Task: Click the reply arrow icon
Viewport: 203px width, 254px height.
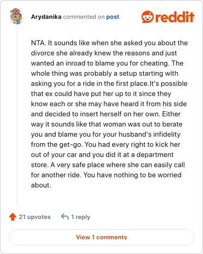Action: (x=65, y=216)
